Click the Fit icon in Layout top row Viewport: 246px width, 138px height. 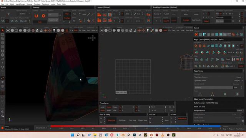pyautogui.click(x=105, y=15)
